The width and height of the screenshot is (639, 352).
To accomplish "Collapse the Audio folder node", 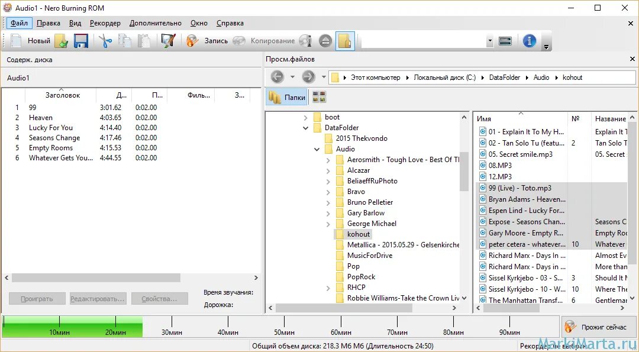I will [317, 149].
